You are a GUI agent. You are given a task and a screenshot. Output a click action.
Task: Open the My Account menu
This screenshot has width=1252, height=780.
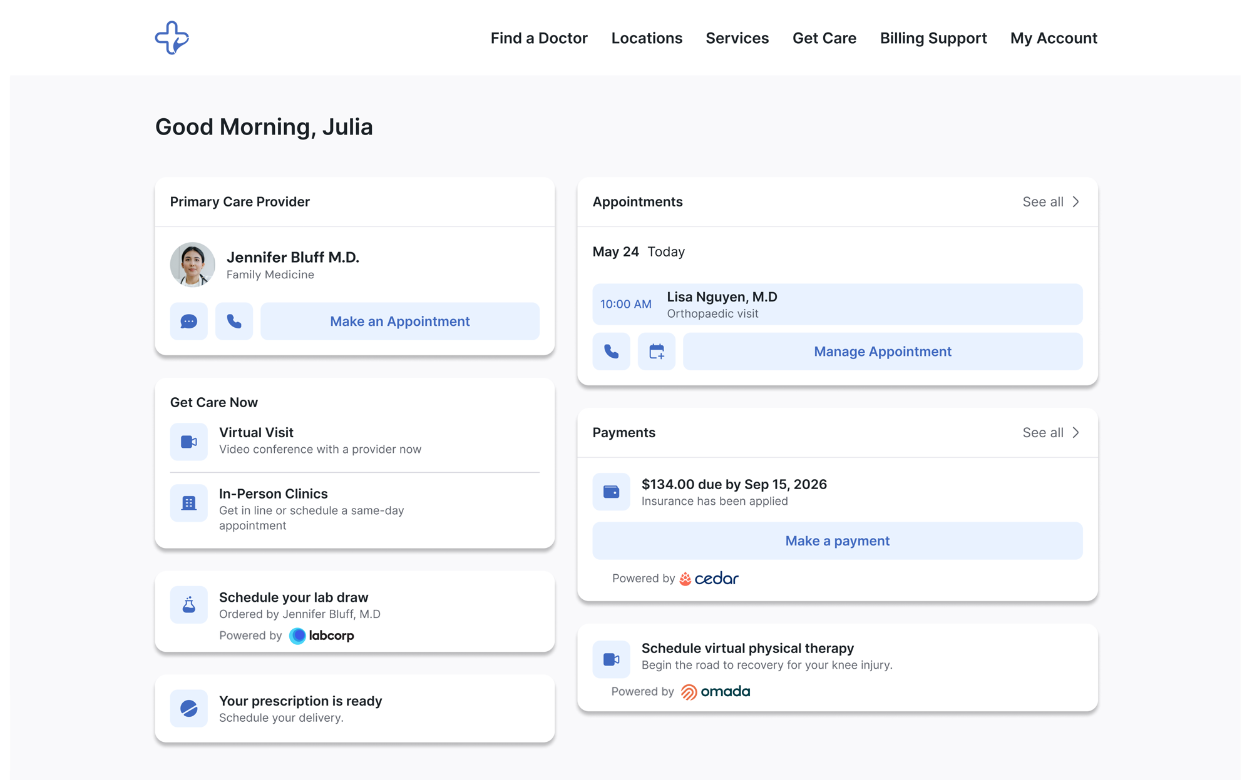point(1054,38)
